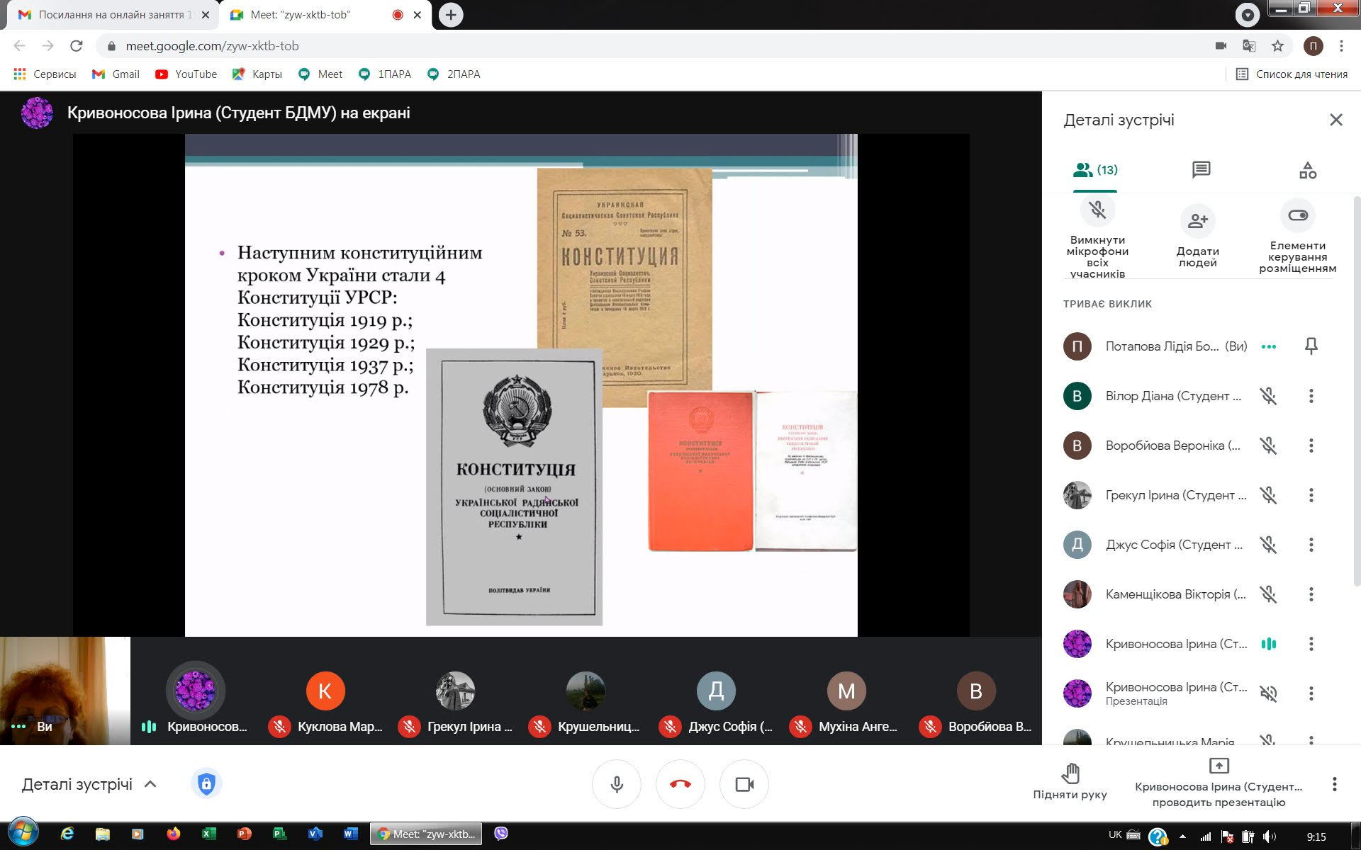Open more options for Вілор Діана

click(1311, 396)
